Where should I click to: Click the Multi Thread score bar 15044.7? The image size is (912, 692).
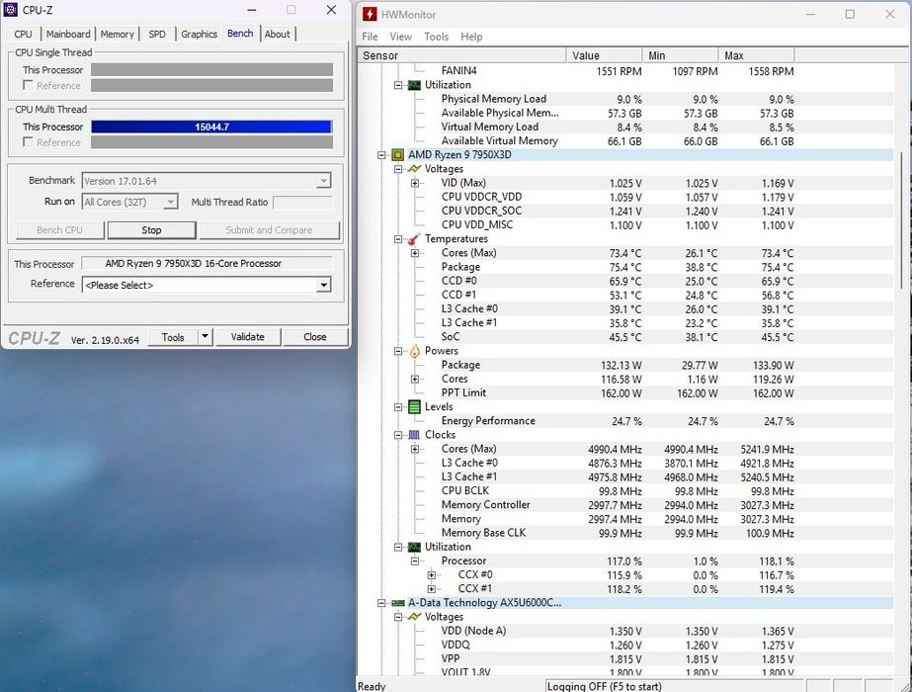click(x=211, y=127)
